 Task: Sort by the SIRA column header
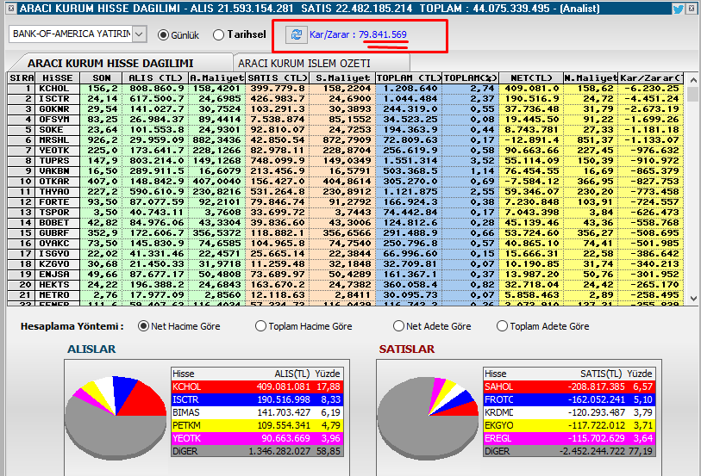point(21,78)
